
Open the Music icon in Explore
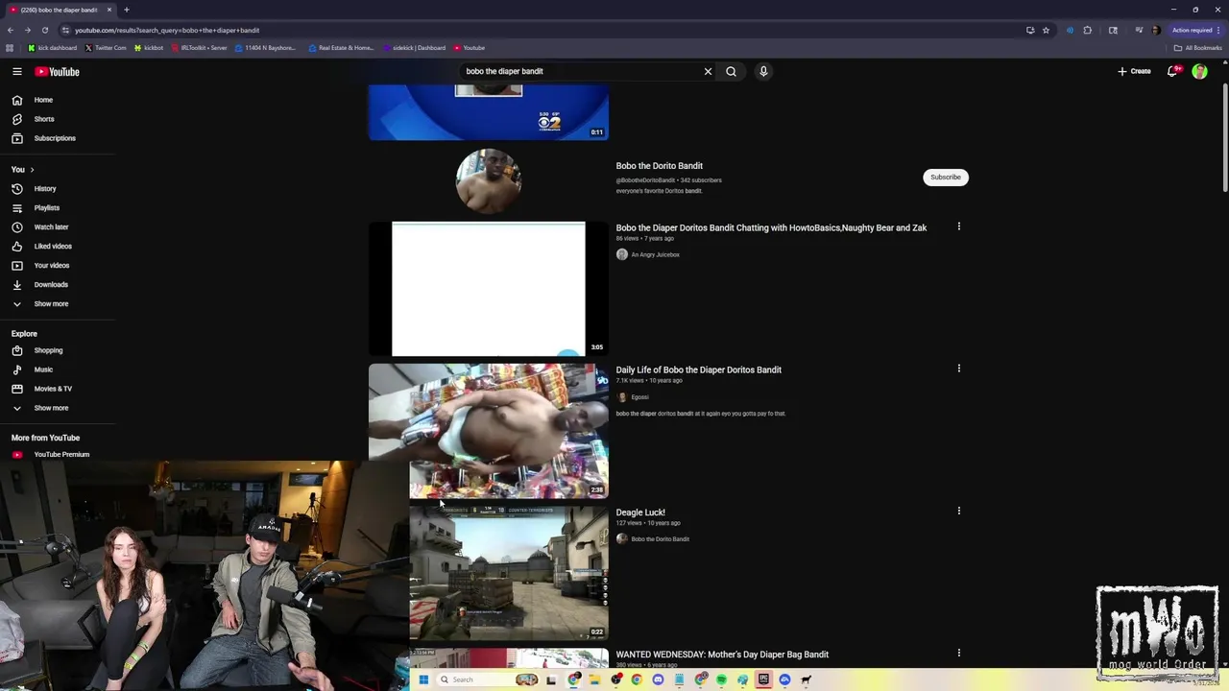[17, 369]
